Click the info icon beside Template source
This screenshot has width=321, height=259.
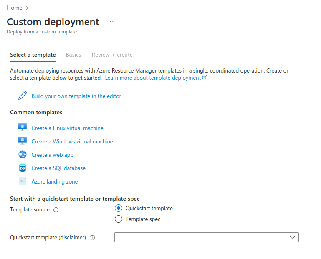click(56, 210)
